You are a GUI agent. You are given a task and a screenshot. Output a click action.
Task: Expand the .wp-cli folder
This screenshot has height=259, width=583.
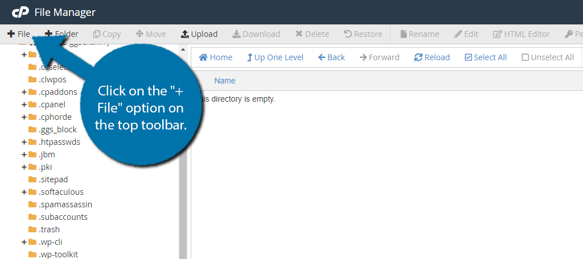[24, 242]
